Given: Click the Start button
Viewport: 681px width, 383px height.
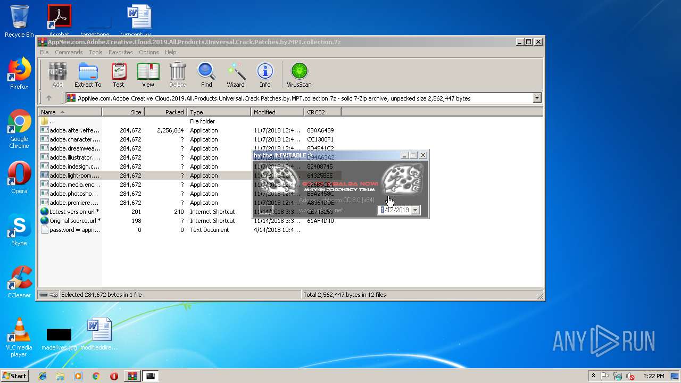Looking at the screenshot, I should tap(14, 376).
